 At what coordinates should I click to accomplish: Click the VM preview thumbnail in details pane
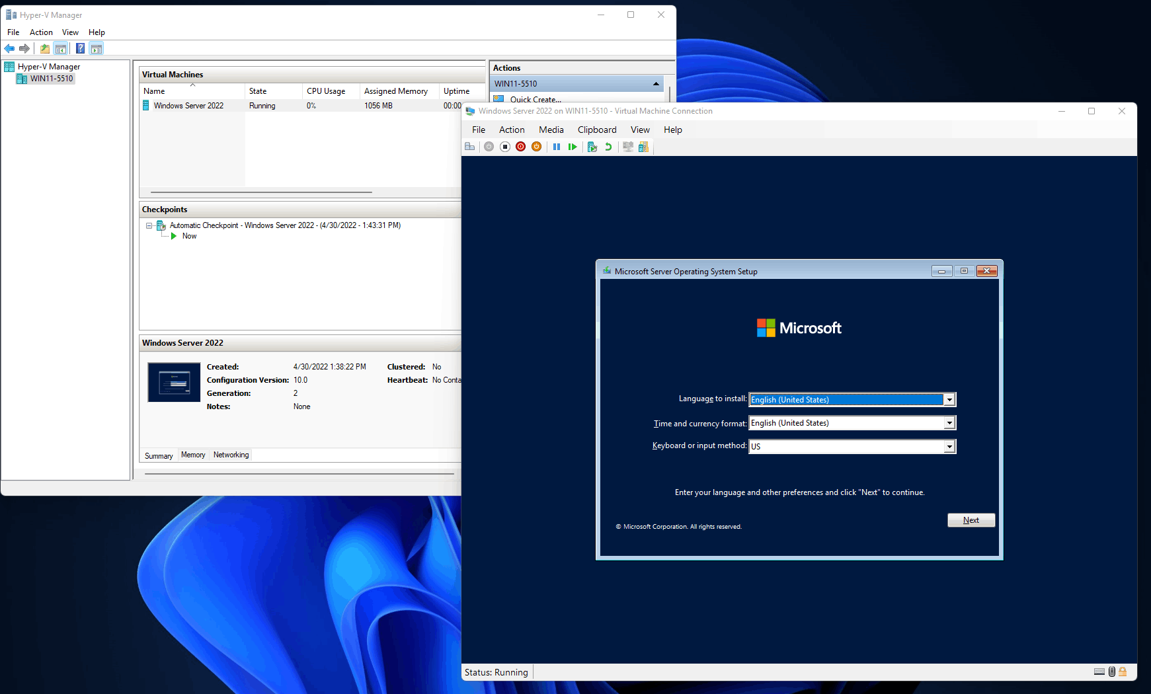174,382
